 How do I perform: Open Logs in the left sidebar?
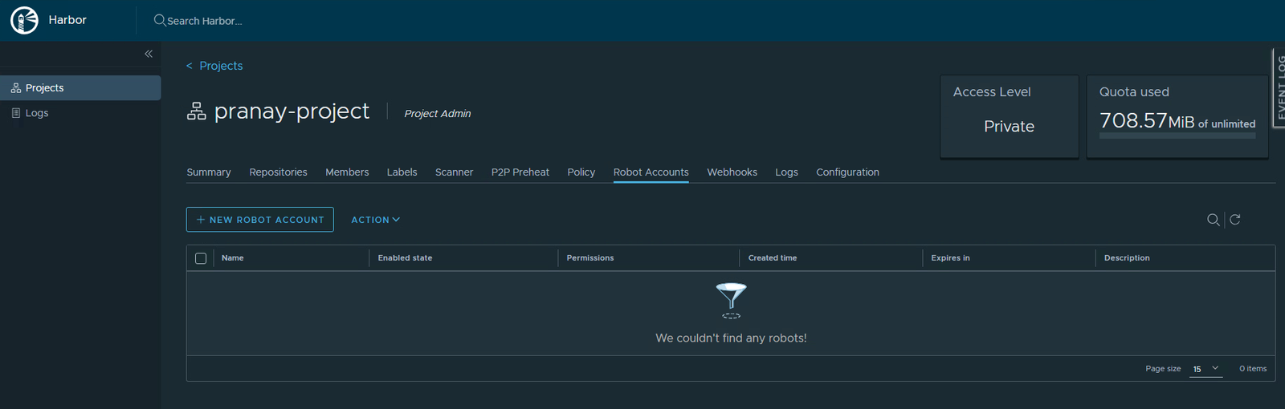[x=80, y=113]
